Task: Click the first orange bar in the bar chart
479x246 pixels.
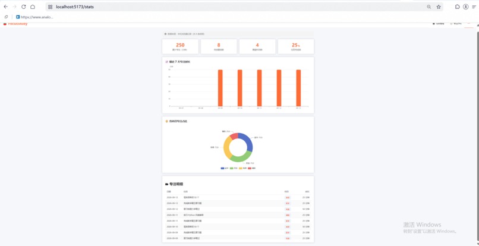Action: pos(220,88)
